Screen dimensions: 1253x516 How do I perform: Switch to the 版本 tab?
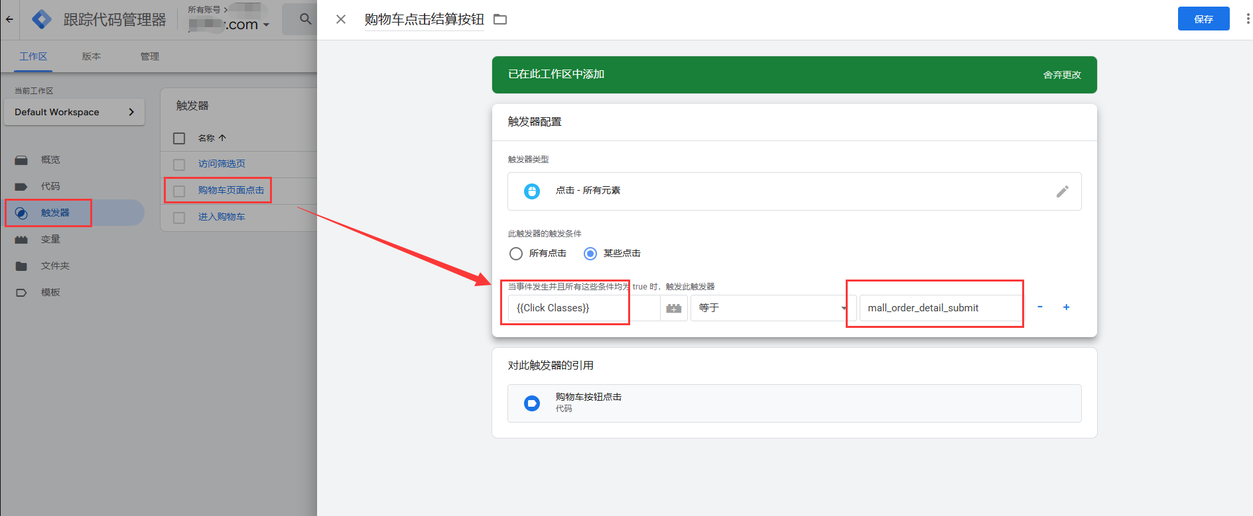pos(92,56)
